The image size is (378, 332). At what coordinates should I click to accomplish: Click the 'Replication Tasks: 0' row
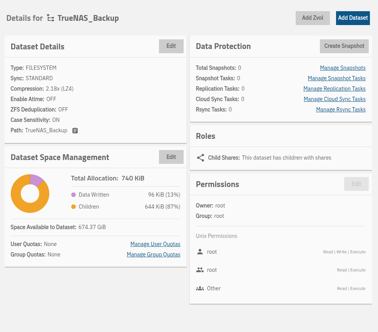(220, 89)
